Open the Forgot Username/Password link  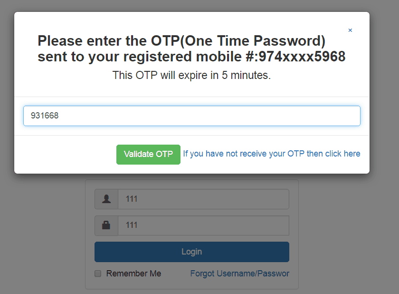[239, 273]
